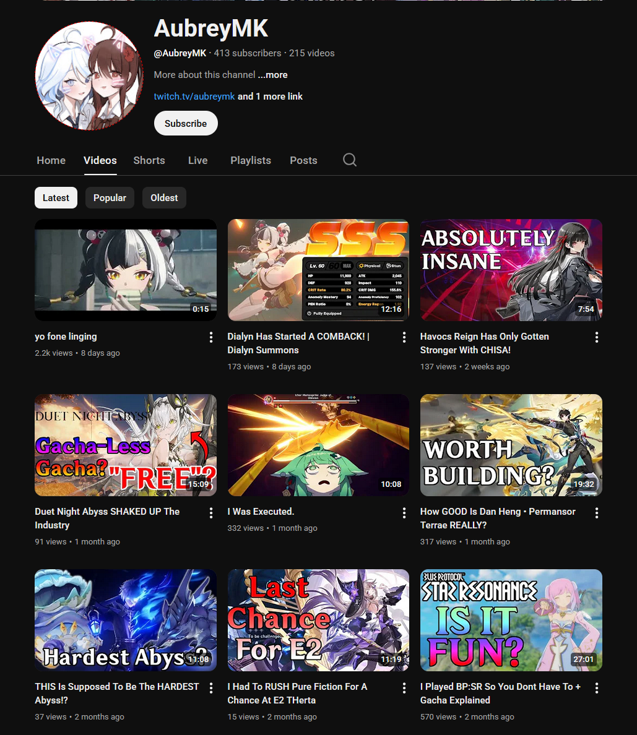Open options menu for 'Havocs Reign Has Only Gotten Stronger'
637x735 pixels.
pos(597,337)
